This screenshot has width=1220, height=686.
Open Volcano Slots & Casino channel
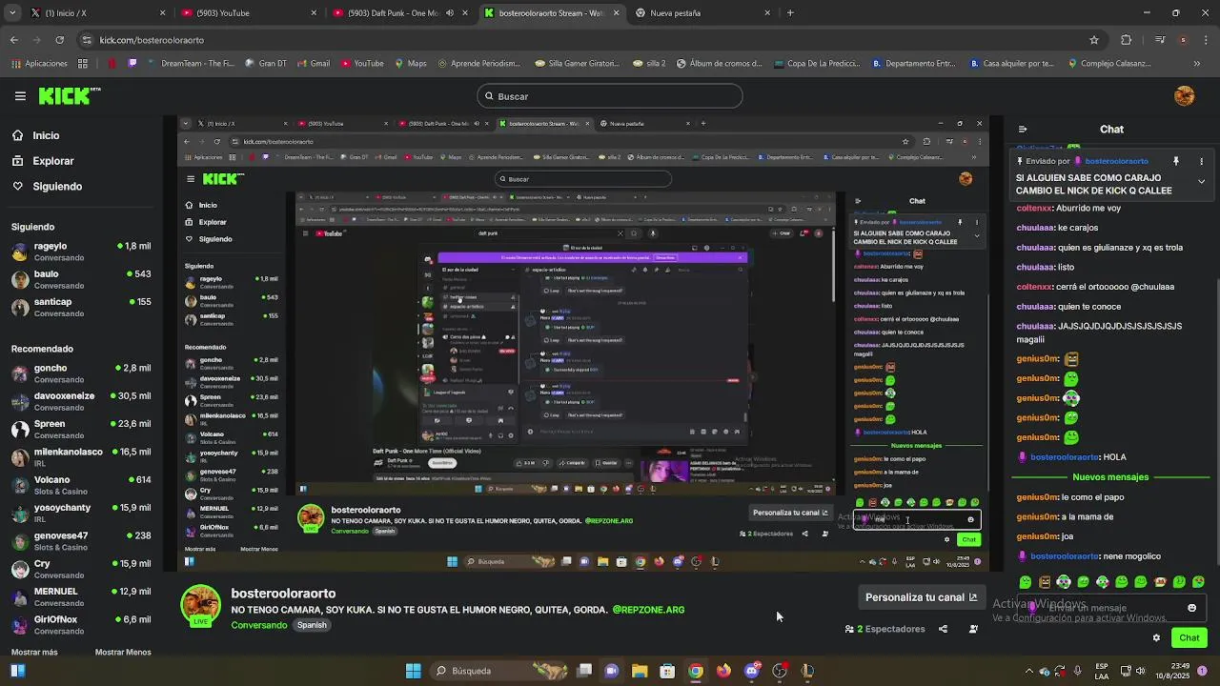pyautogui.click(x=81, y=485)
